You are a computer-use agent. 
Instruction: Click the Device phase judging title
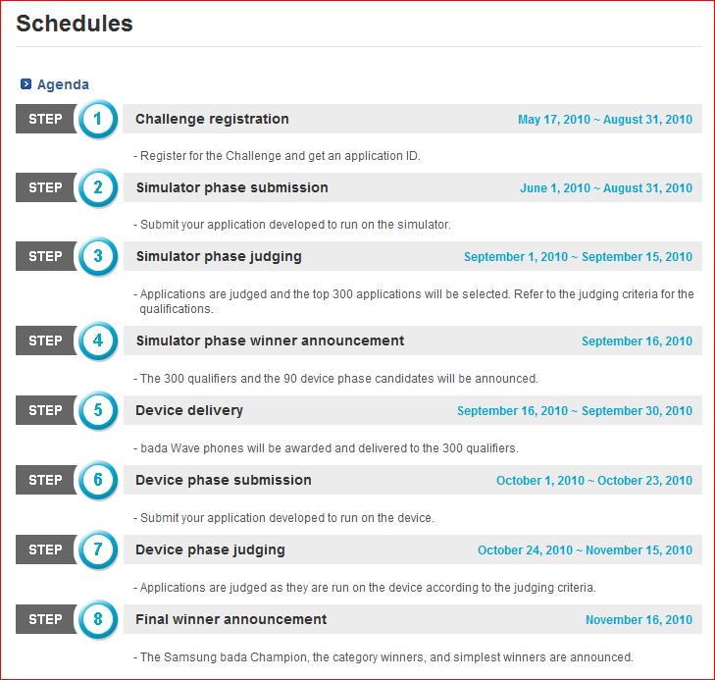pos(210,549)
